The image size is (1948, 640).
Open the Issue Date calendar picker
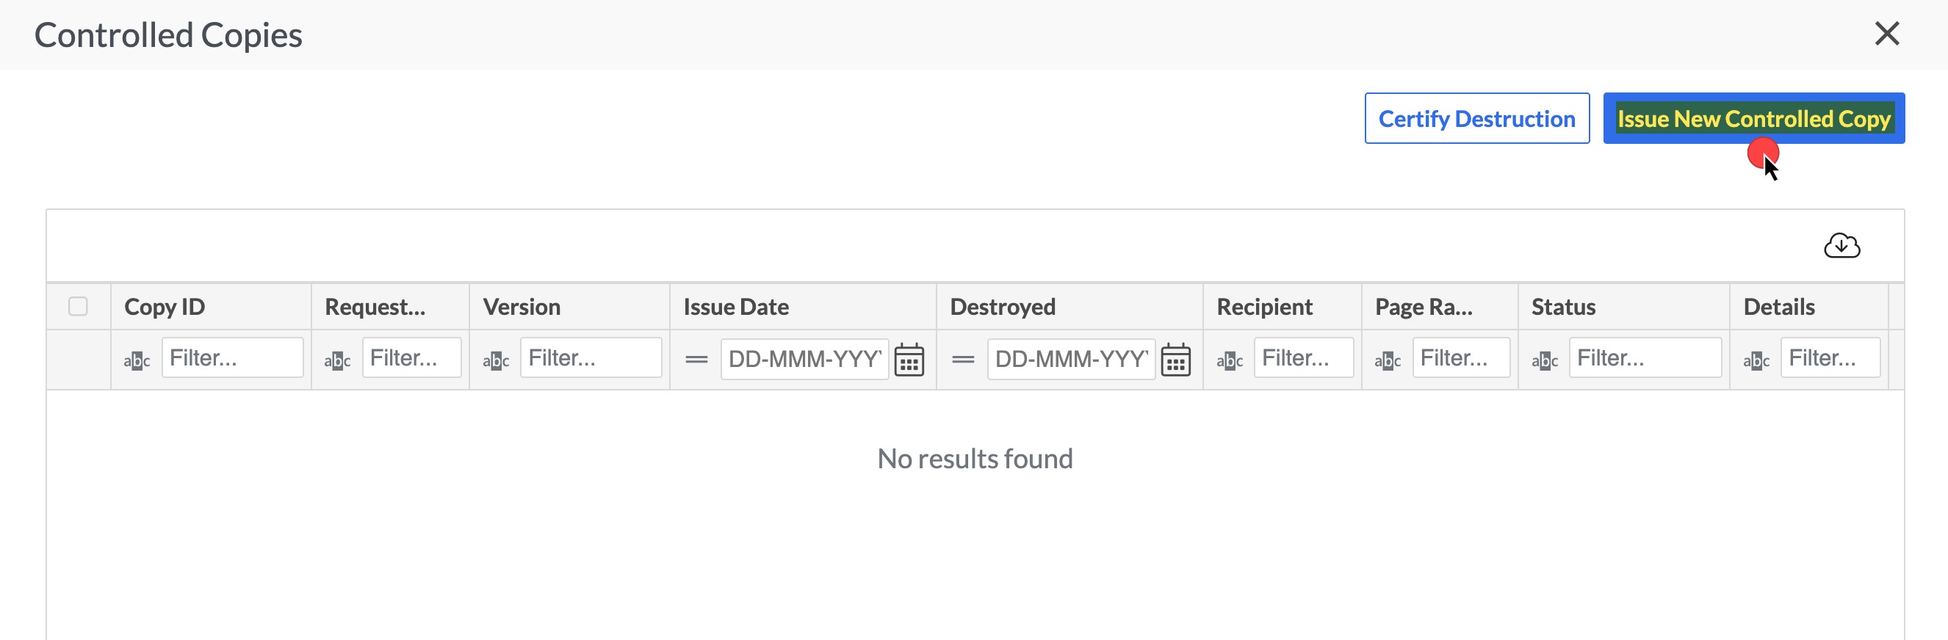(x=909, y=360)
